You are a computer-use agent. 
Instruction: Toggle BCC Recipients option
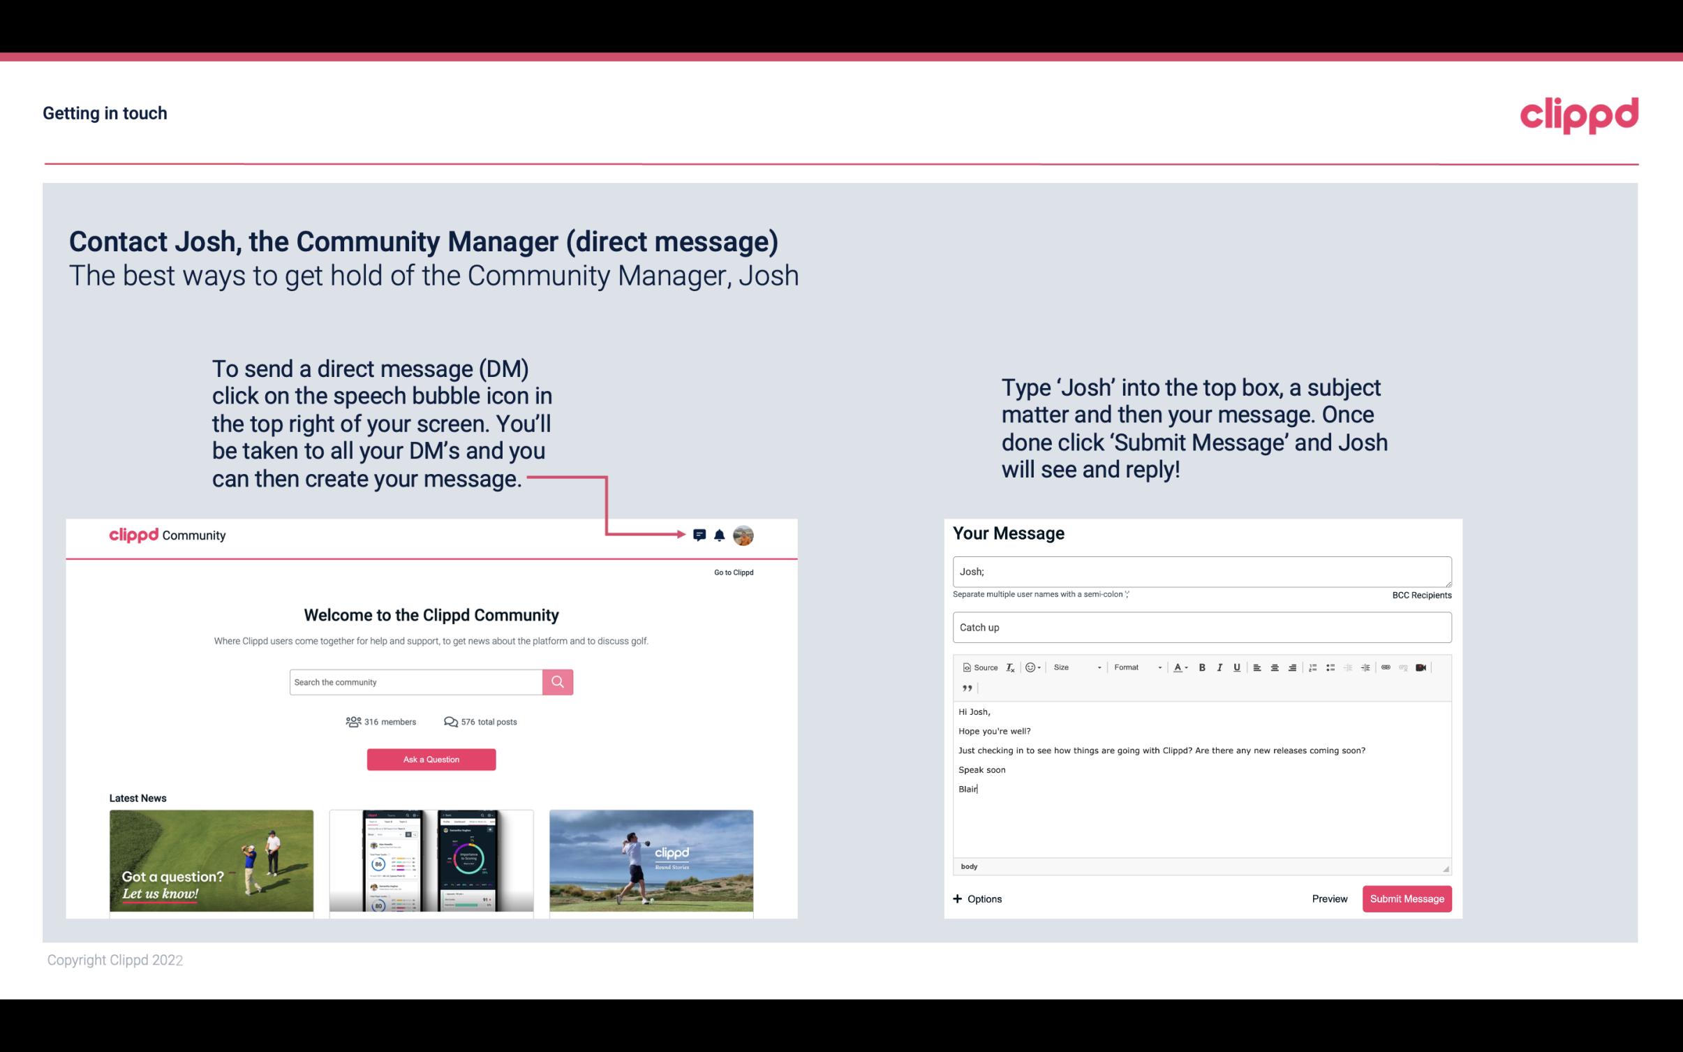[x=1419, y=595]
